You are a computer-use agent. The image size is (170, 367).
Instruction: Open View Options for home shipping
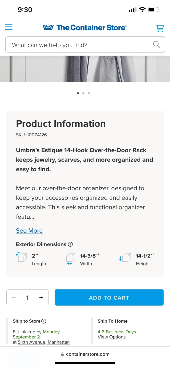(112, 337)
